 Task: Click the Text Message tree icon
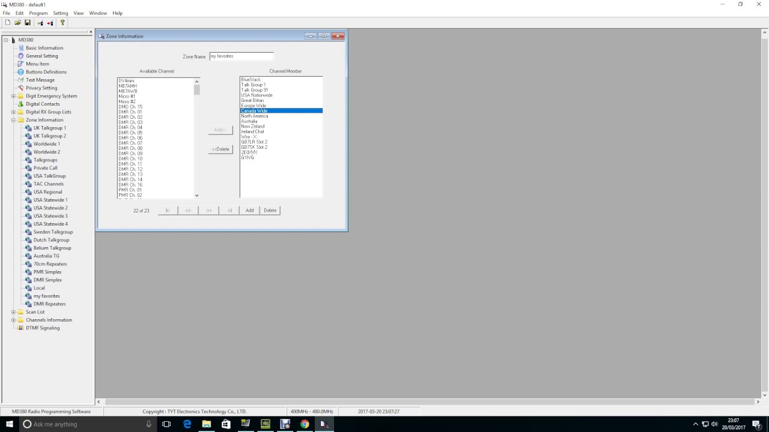coord(20,80)
